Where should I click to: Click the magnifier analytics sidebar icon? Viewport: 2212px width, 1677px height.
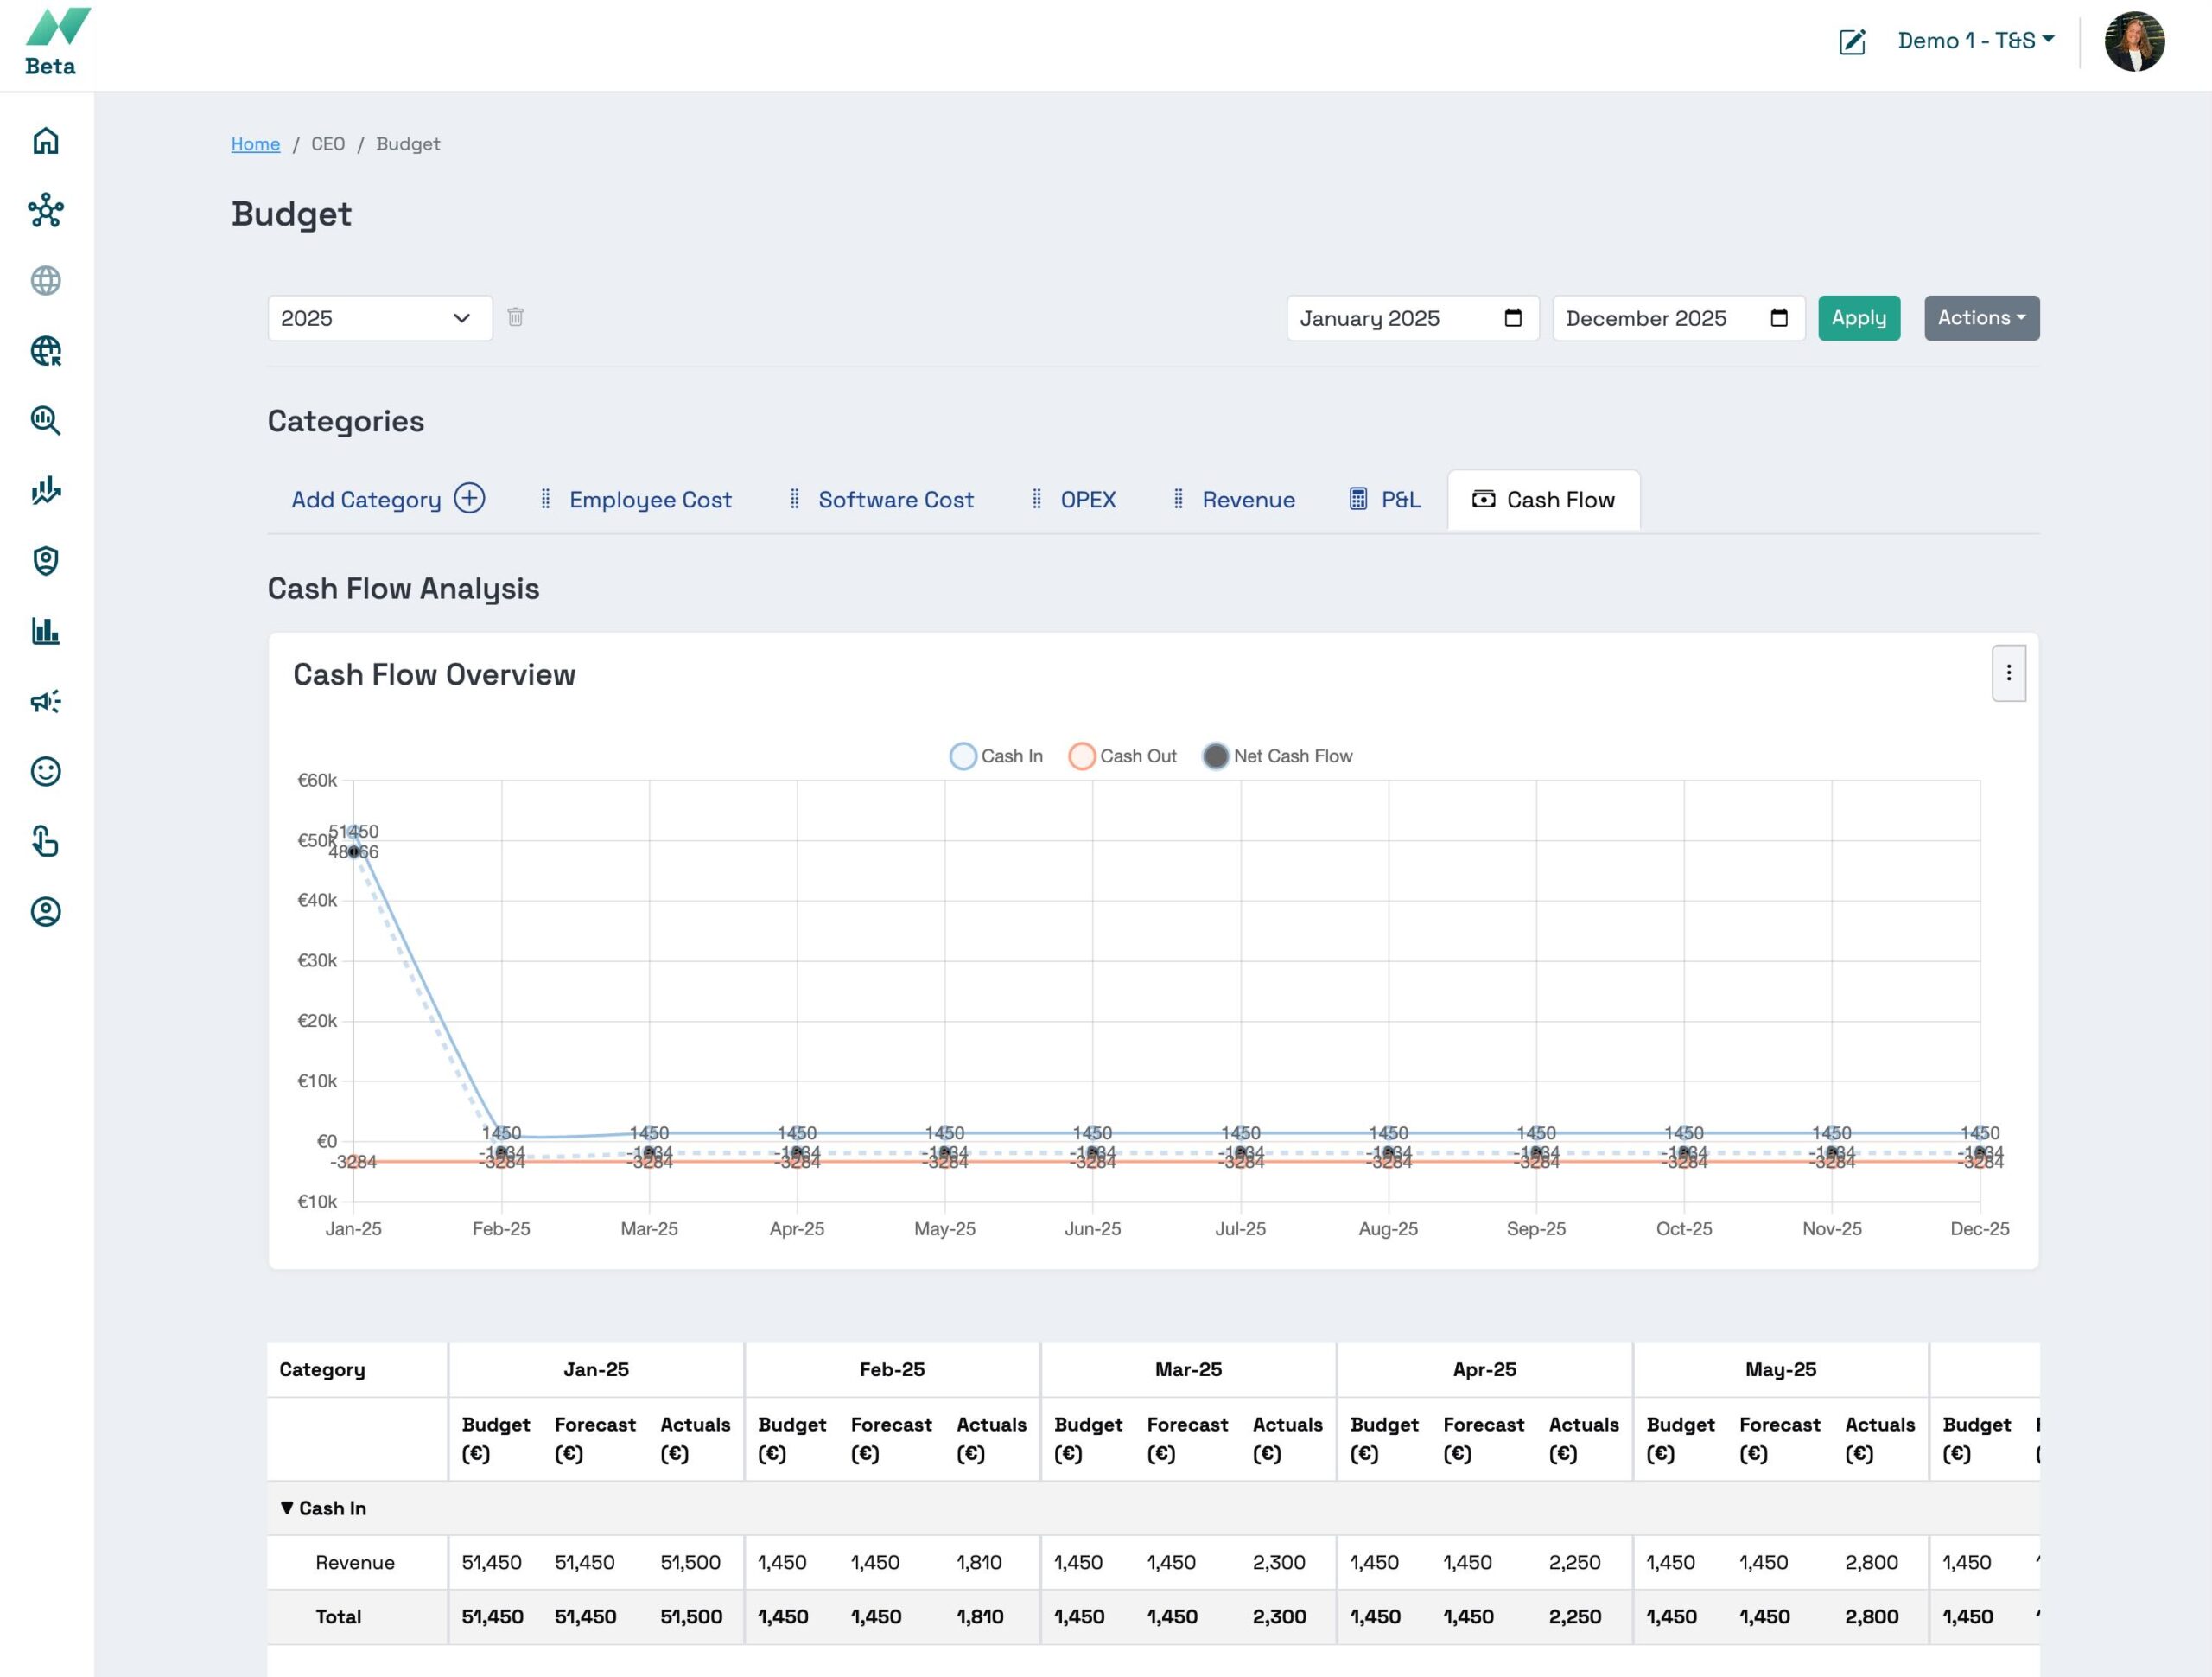[46, 420]
